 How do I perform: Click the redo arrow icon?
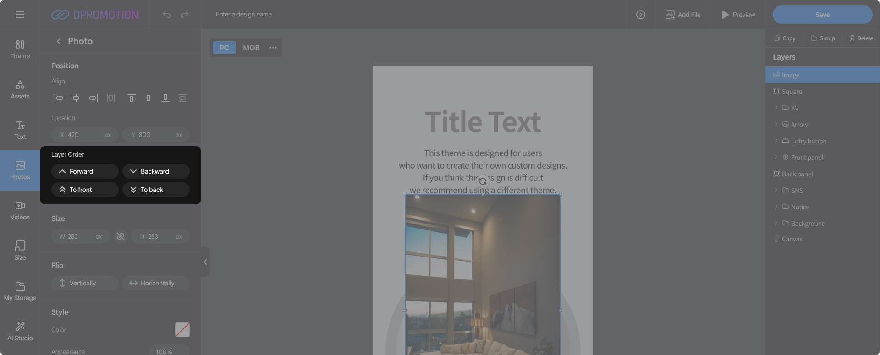click(184, 15)
